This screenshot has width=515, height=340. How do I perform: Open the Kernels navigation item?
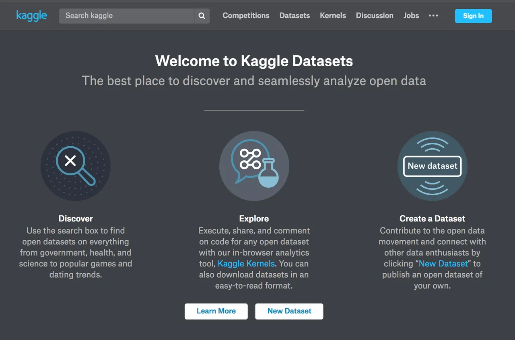333,16
